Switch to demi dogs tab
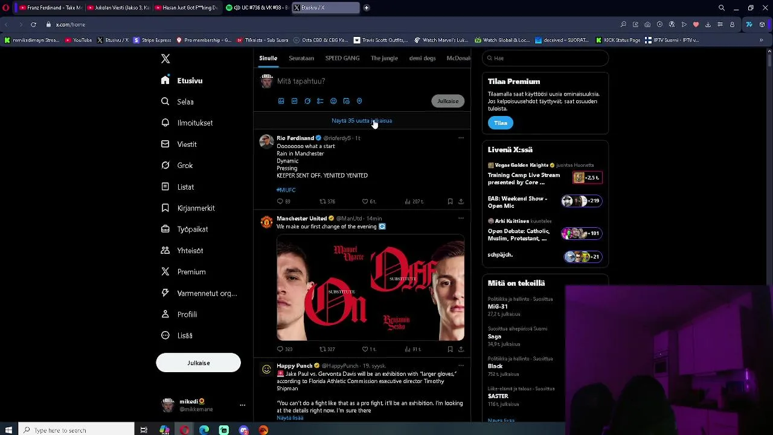Viewport: 773px width, 435px height. [422, 58]
